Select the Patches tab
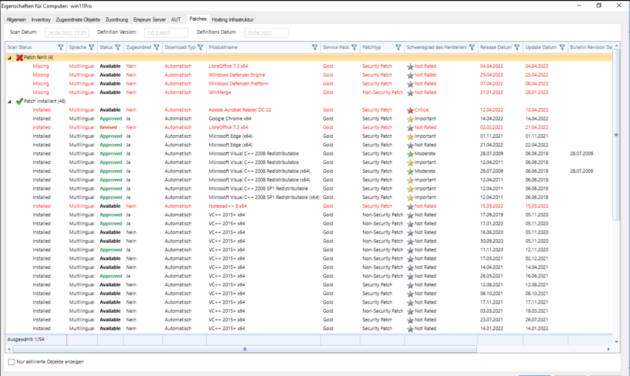Viewport: 630px width, 376px height. coord(197,19)
